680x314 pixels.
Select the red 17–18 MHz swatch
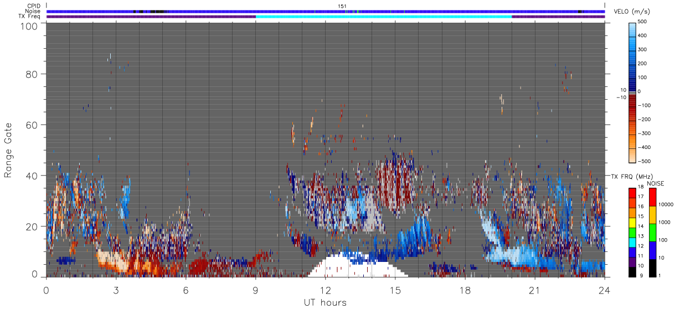pos(632,192)
